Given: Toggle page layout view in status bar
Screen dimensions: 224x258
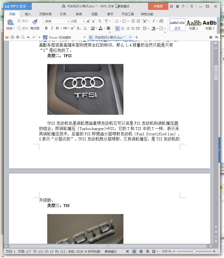Looking at the screenshot, I should tap(134, 251).
